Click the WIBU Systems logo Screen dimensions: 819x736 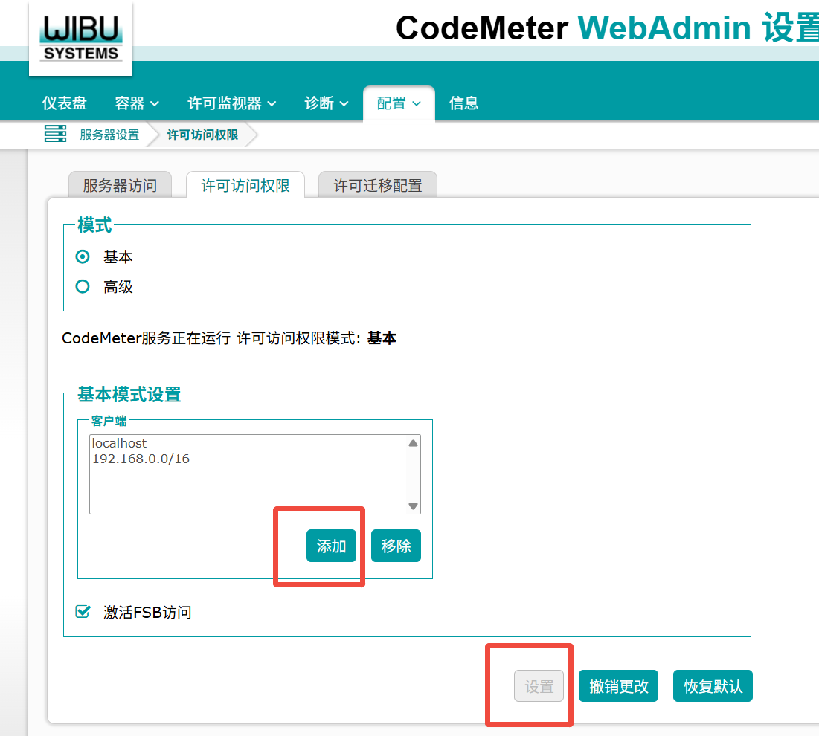click(x=81, y=39)
